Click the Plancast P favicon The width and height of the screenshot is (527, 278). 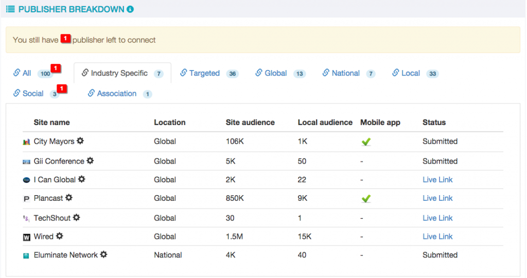click(x=26, y=199)
